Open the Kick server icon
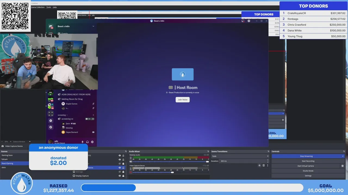 51,99
